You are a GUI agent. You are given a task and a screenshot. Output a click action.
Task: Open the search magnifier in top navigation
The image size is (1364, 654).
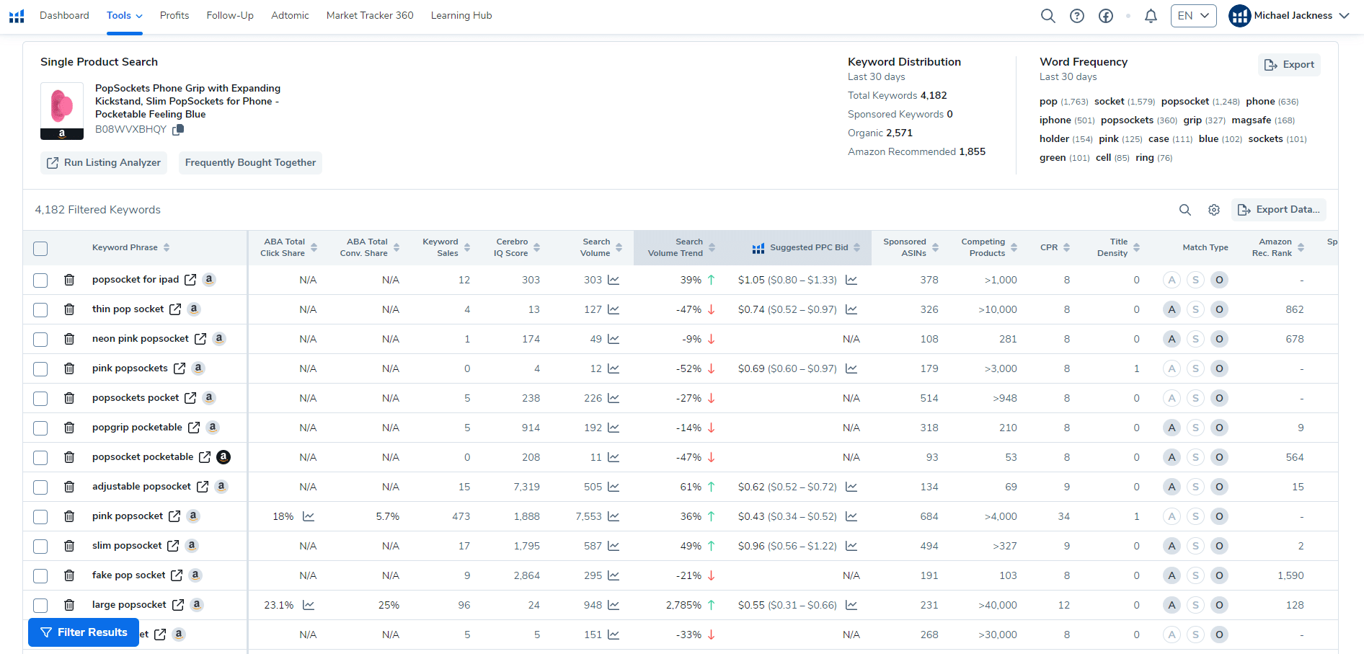(1048, 16)
